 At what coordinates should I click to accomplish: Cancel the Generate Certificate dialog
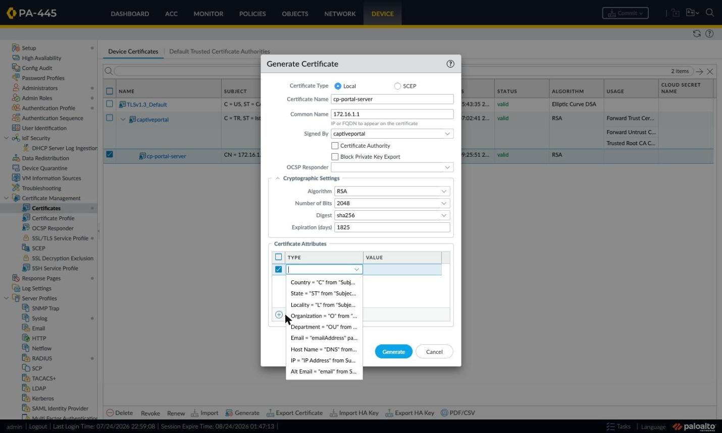[x=434, y=352]
